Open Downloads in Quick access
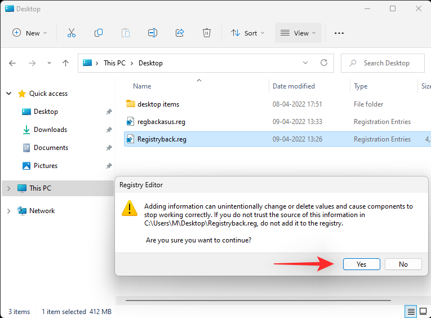Viewport: 431px width, 318px height. [x=50, y=130]
